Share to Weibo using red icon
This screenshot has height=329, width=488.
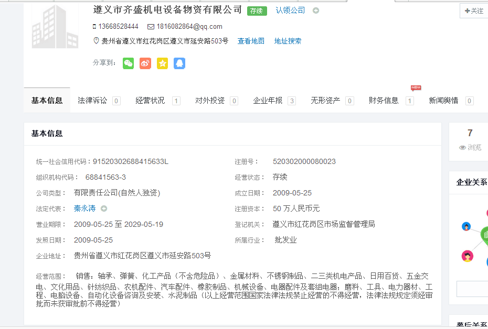point(145,63)
